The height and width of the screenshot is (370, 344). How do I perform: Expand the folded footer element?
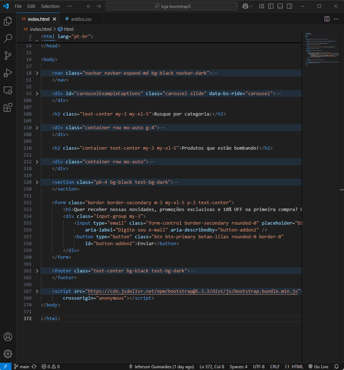tap(37, 271)
